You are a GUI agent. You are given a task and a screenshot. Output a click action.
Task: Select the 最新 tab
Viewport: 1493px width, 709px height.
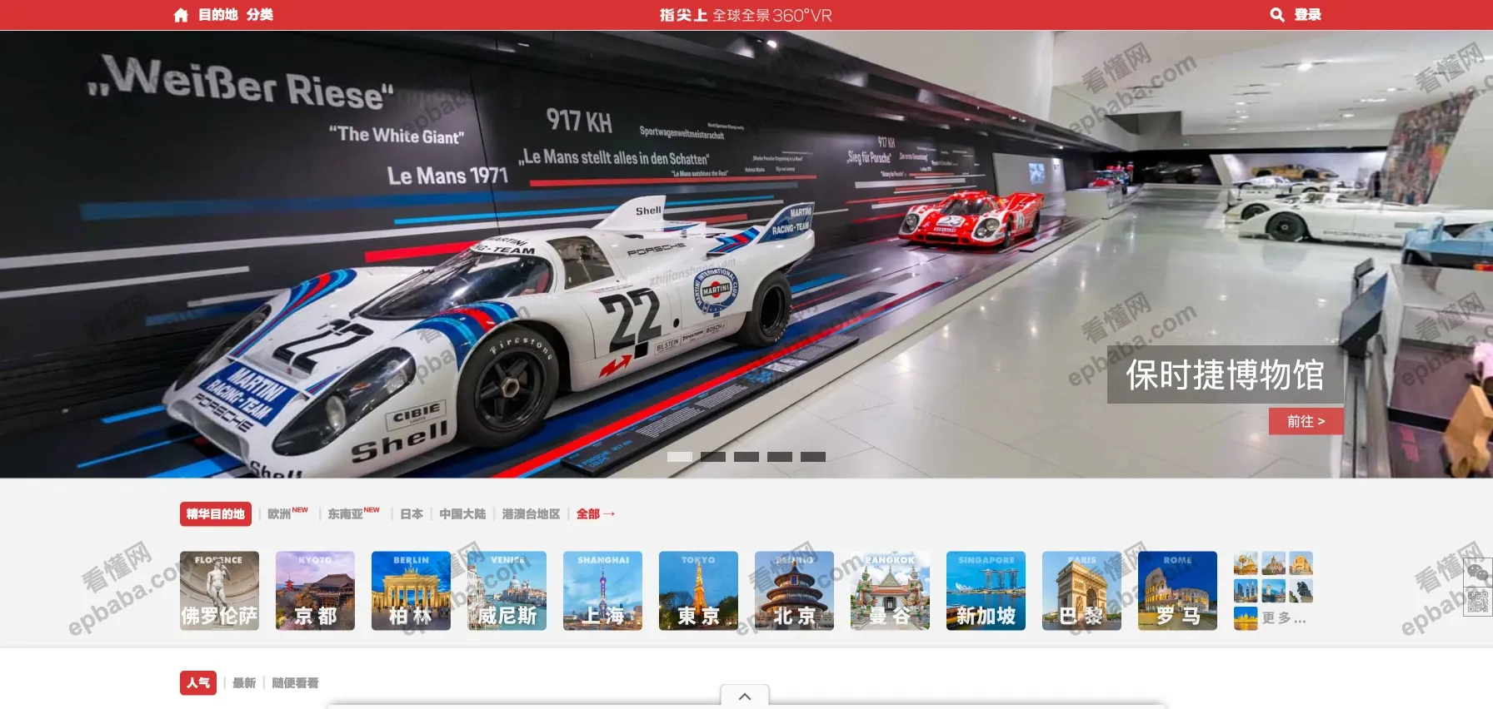pos(244,683)
